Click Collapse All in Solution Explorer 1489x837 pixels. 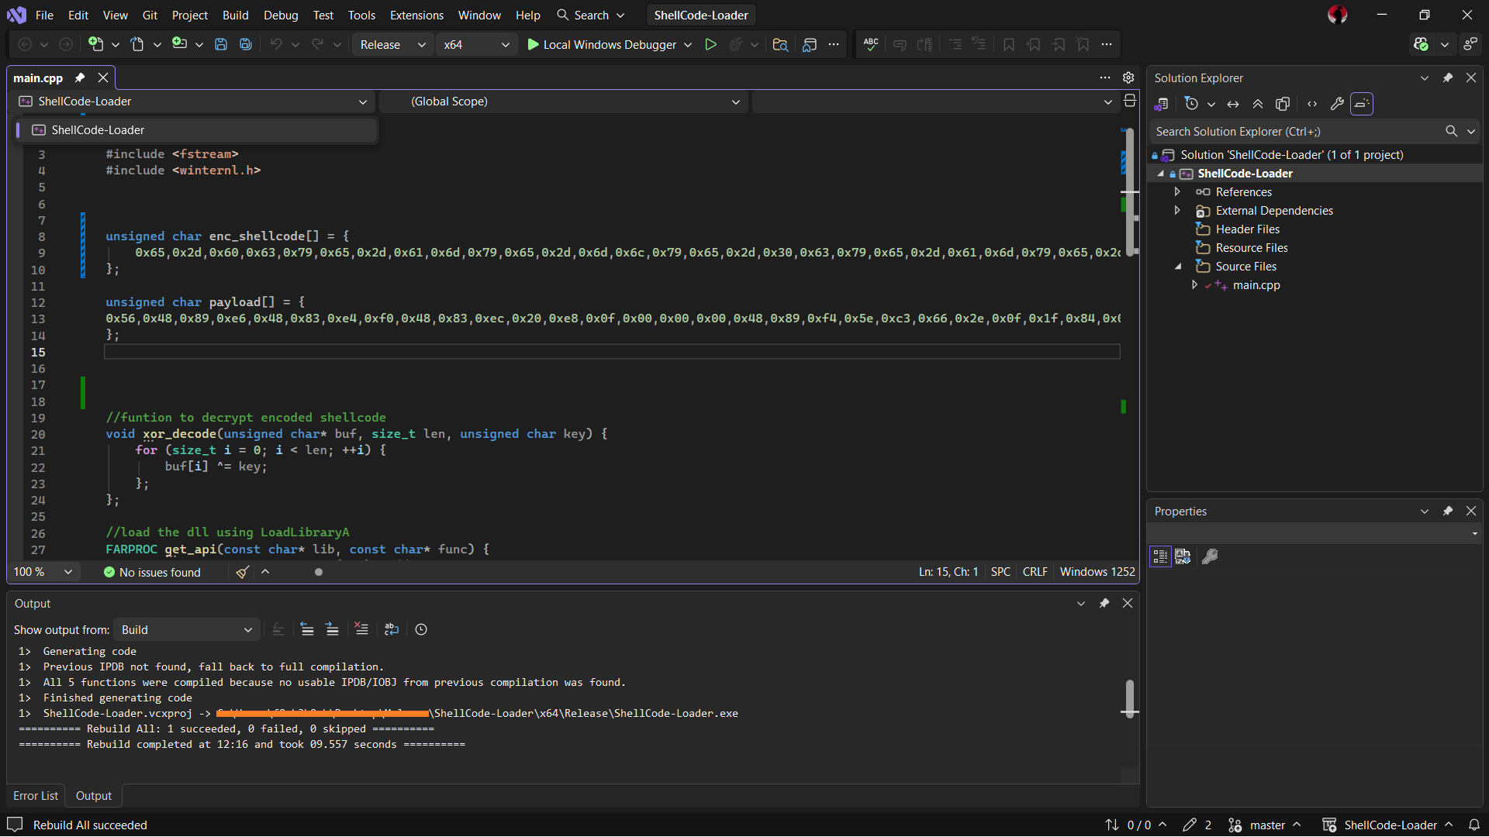1258,104
